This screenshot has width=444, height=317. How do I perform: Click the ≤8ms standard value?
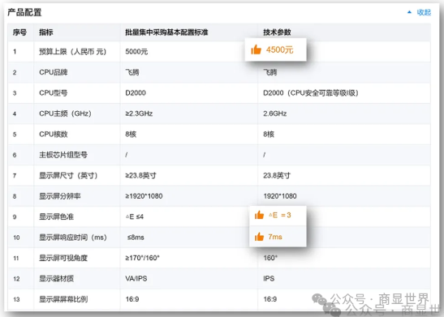click(136, 238)
